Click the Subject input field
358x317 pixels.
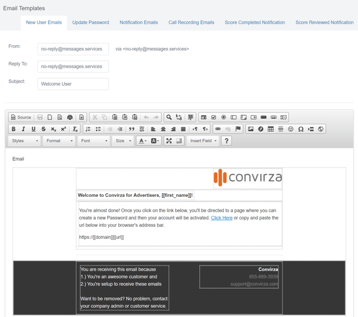coord(73,84)
